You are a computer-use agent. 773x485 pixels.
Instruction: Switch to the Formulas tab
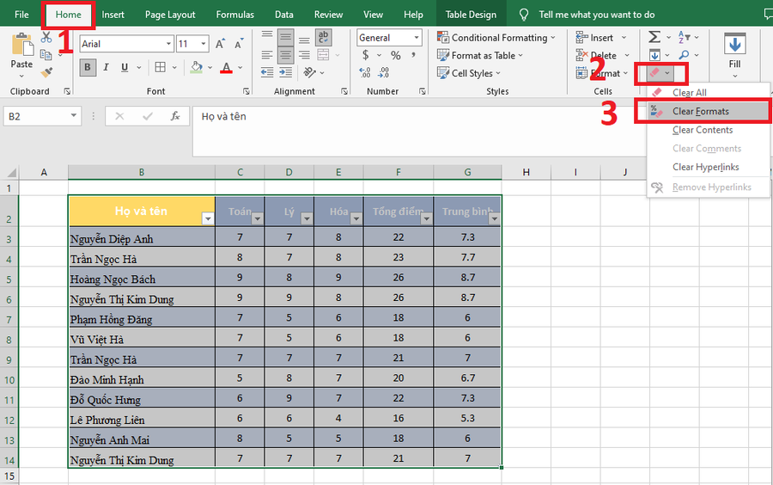click(x=235, y=15)
